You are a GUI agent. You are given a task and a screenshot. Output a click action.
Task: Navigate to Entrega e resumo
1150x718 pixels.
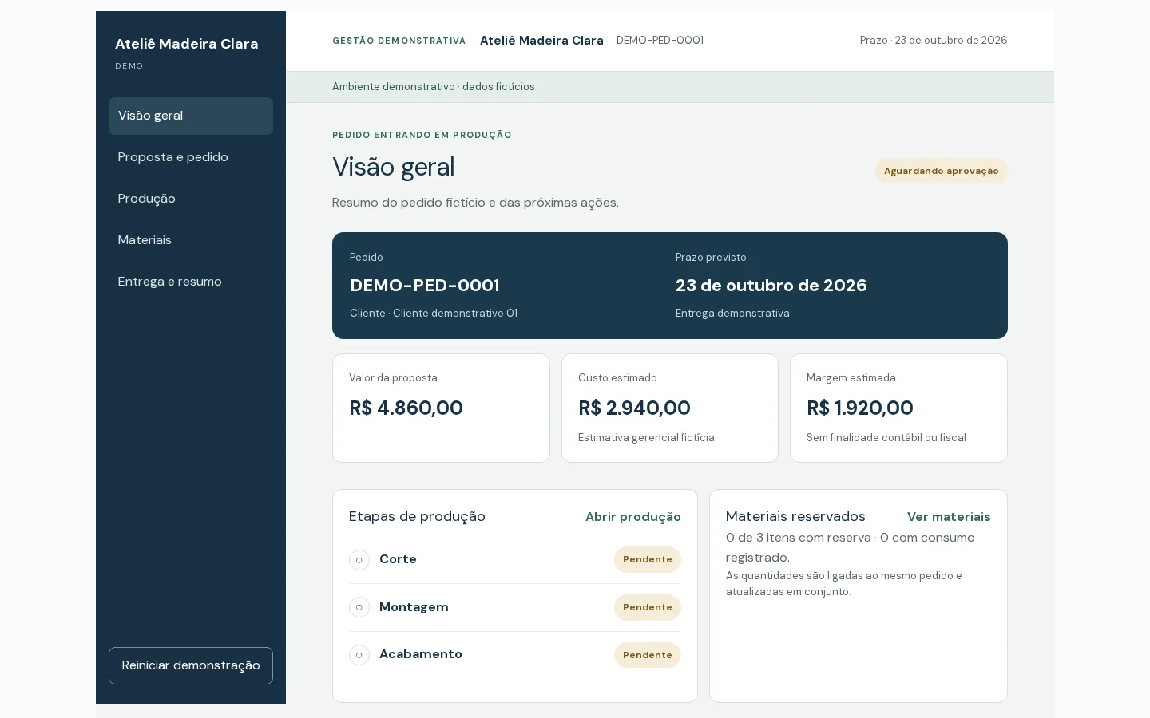click(x=191, y=282)
